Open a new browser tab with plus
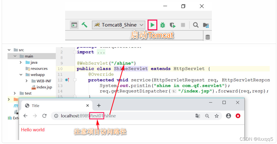The width and height of the screenshot is (277, 144). pos(99,106)
